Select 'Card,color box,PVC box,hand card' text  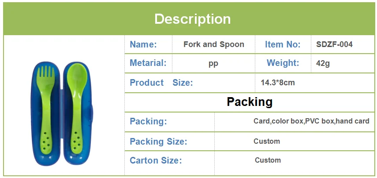point(311,121)
